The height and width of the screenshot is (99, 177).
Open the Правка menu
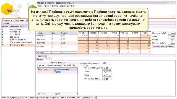pyautogui.click(x=47, y=6)
